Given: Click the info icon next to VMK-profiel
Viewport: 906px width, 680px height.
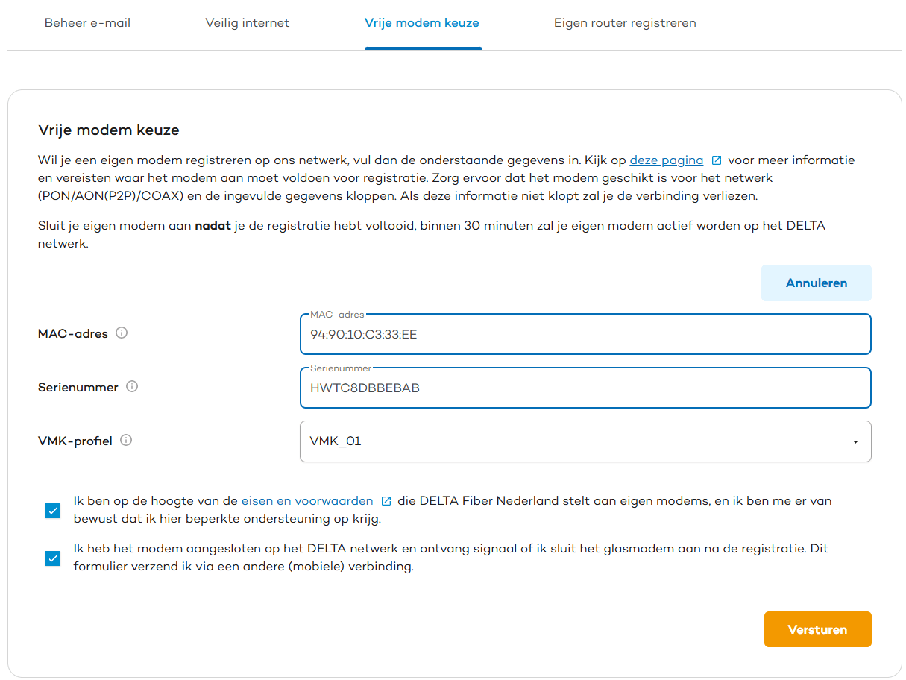Looking at the screenshot, I should 127,440.
